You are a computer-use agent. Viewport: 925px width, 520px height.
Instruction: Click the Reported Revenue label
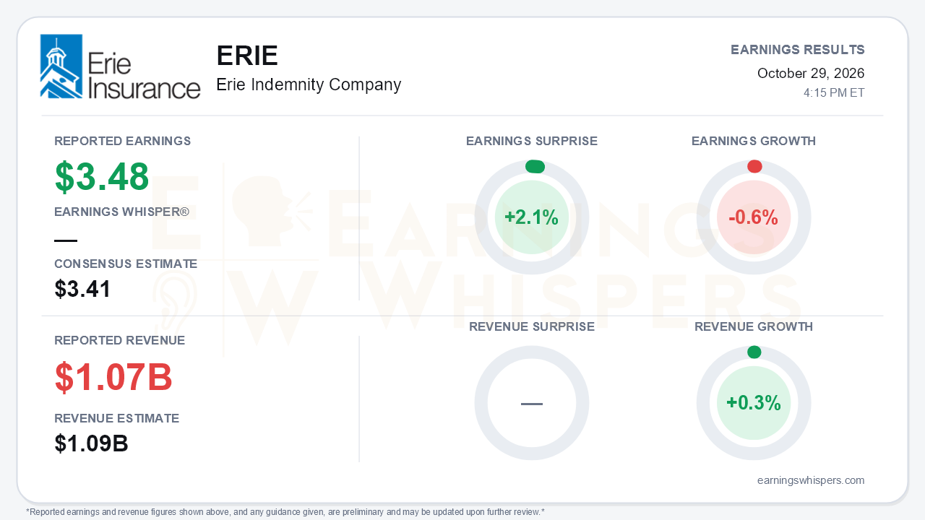(x=120, y=340)
